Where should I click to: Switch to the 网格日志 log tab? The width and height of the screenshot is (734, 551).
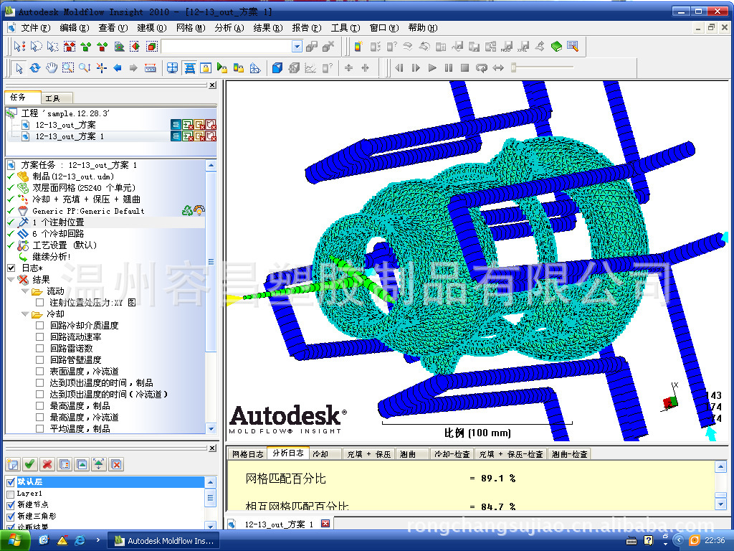point(247,454)
